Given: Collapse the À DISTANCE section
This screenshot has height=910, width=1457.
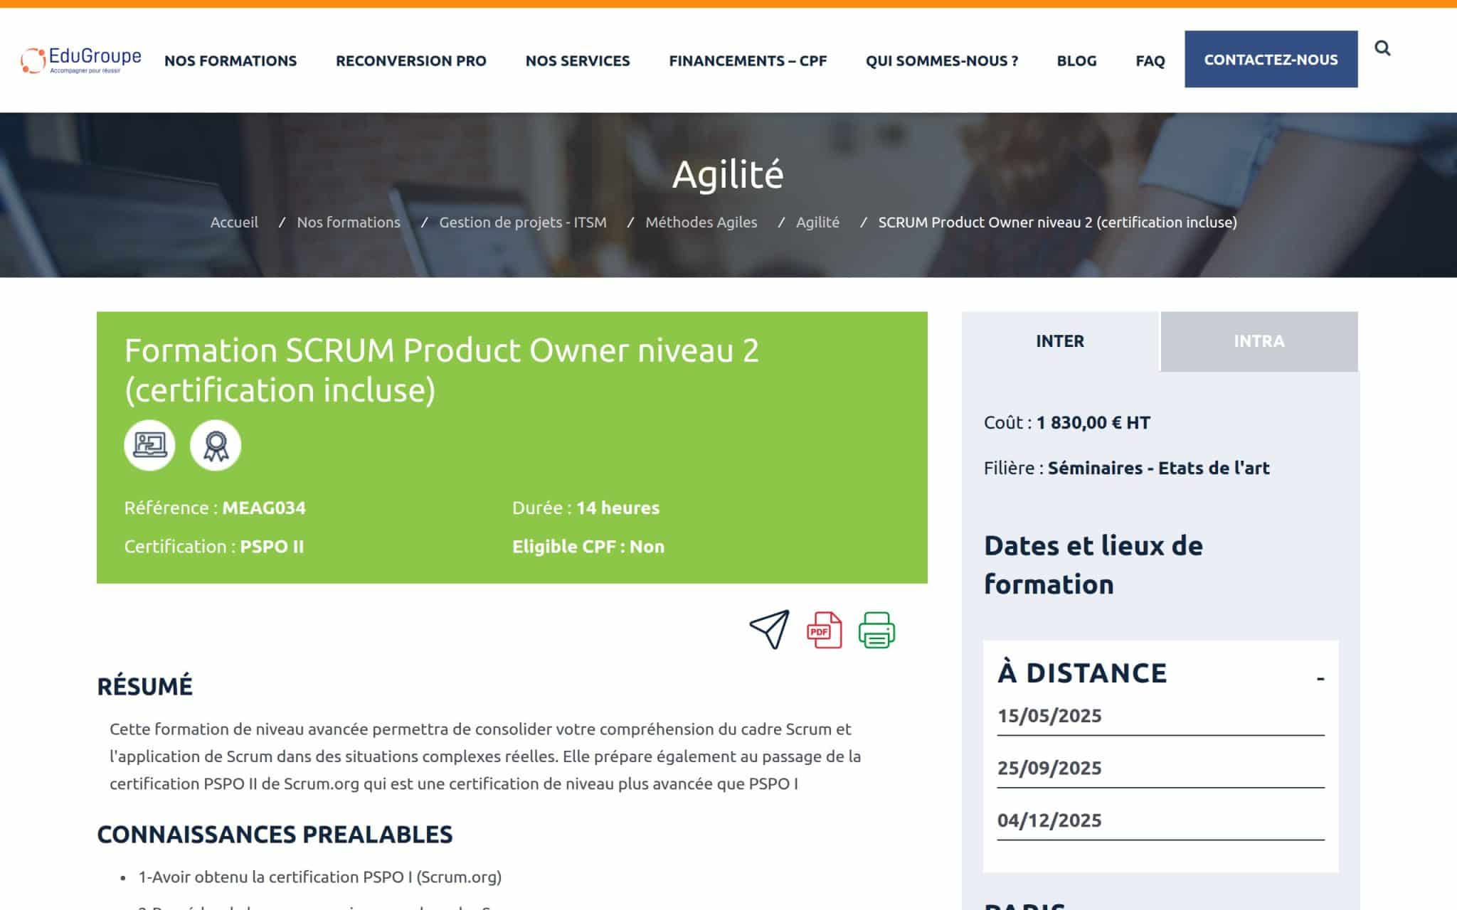Looking at the screenshot, I should pyautogui.click(x=1320, y=678).
